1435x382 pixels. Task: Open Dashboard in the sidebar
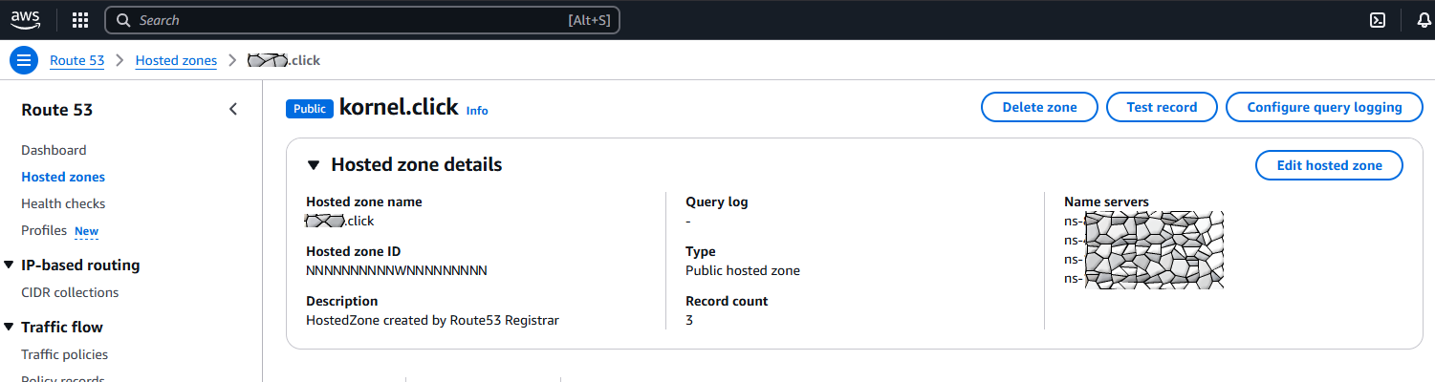(54, 150)
